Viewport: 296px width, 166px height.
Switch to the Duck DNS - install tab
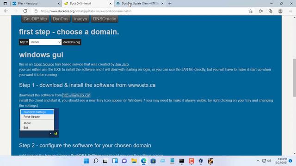pyautogui.click(x=88, y=3)
